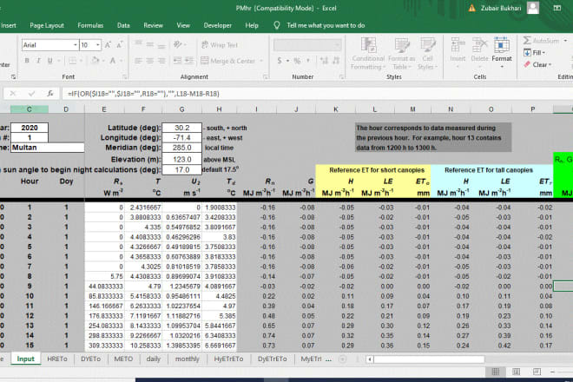573x382 pixels.
Task: Open the Review ribbon tab
Action: point(153,25)
